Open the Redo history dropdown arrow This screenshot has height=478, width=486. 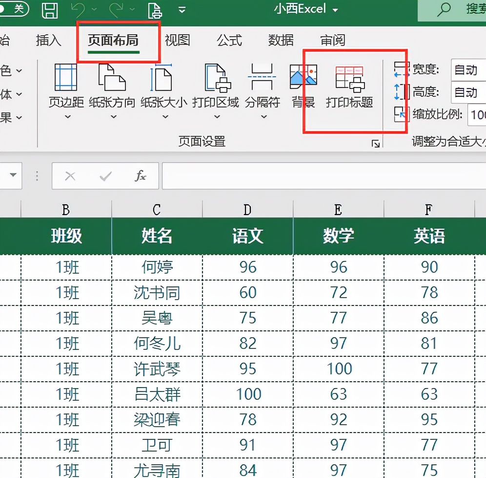click(132, 9)
